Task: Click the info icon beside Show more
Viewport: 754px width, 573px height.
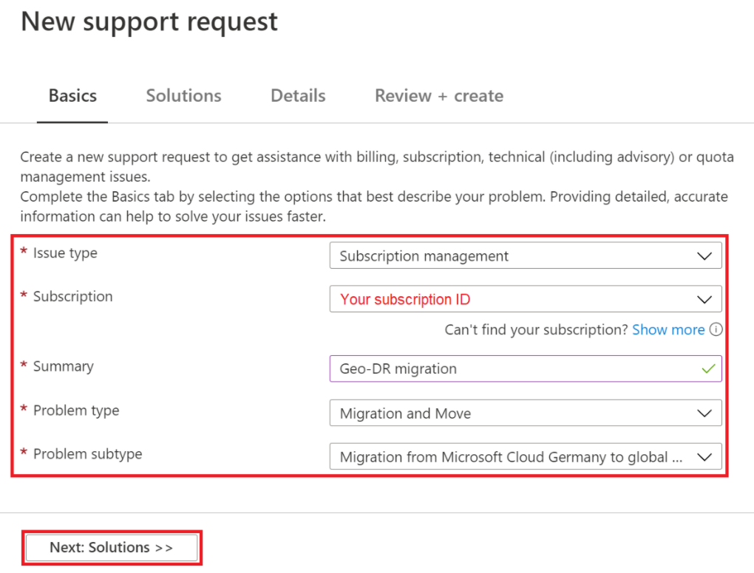Action: coord(716,330)
